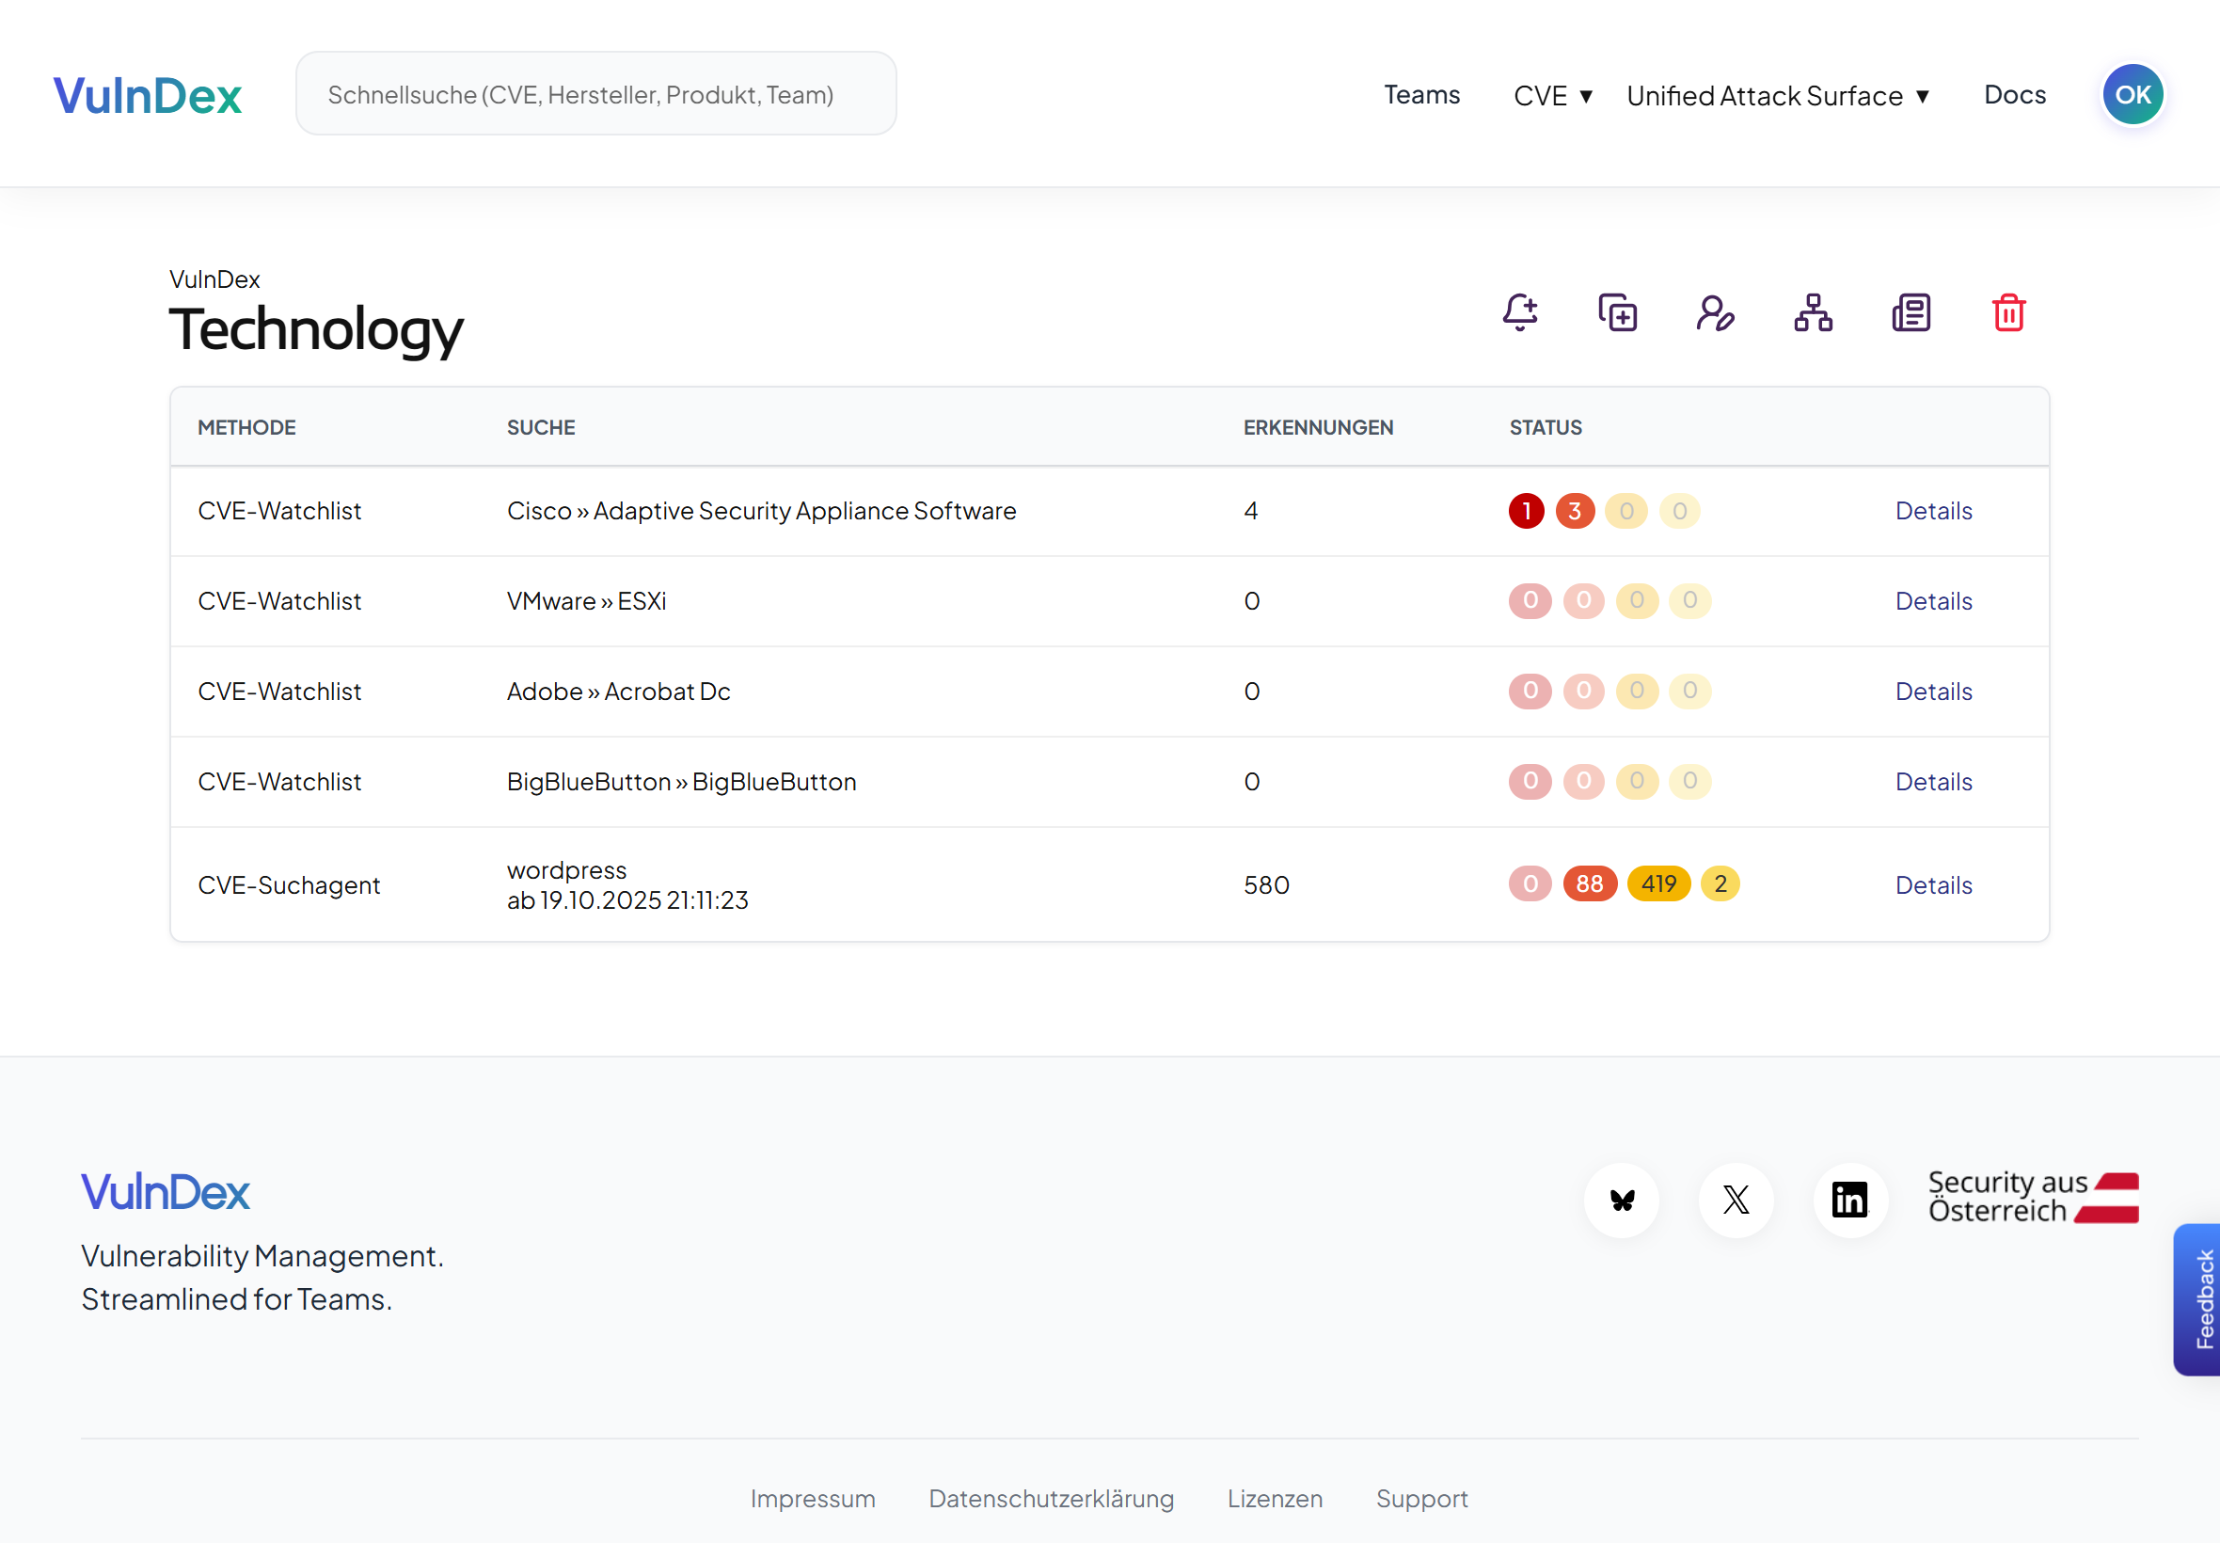Open the X (Twitter) social icon
The image size is (2220, 1543).
click(1736, 1200)
